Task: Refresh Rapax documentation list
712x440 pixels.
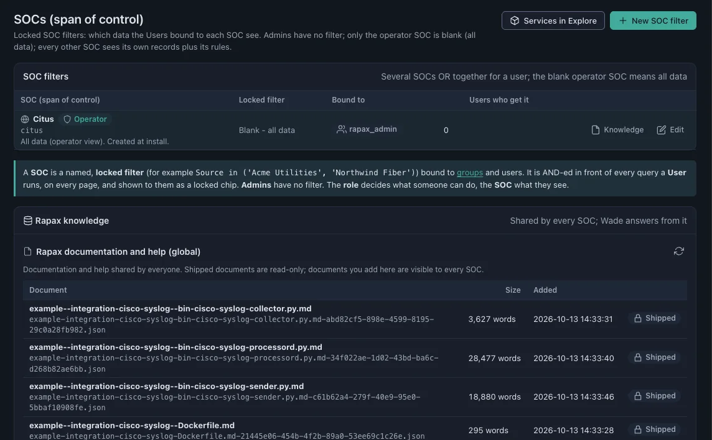Action: point(678,251)
